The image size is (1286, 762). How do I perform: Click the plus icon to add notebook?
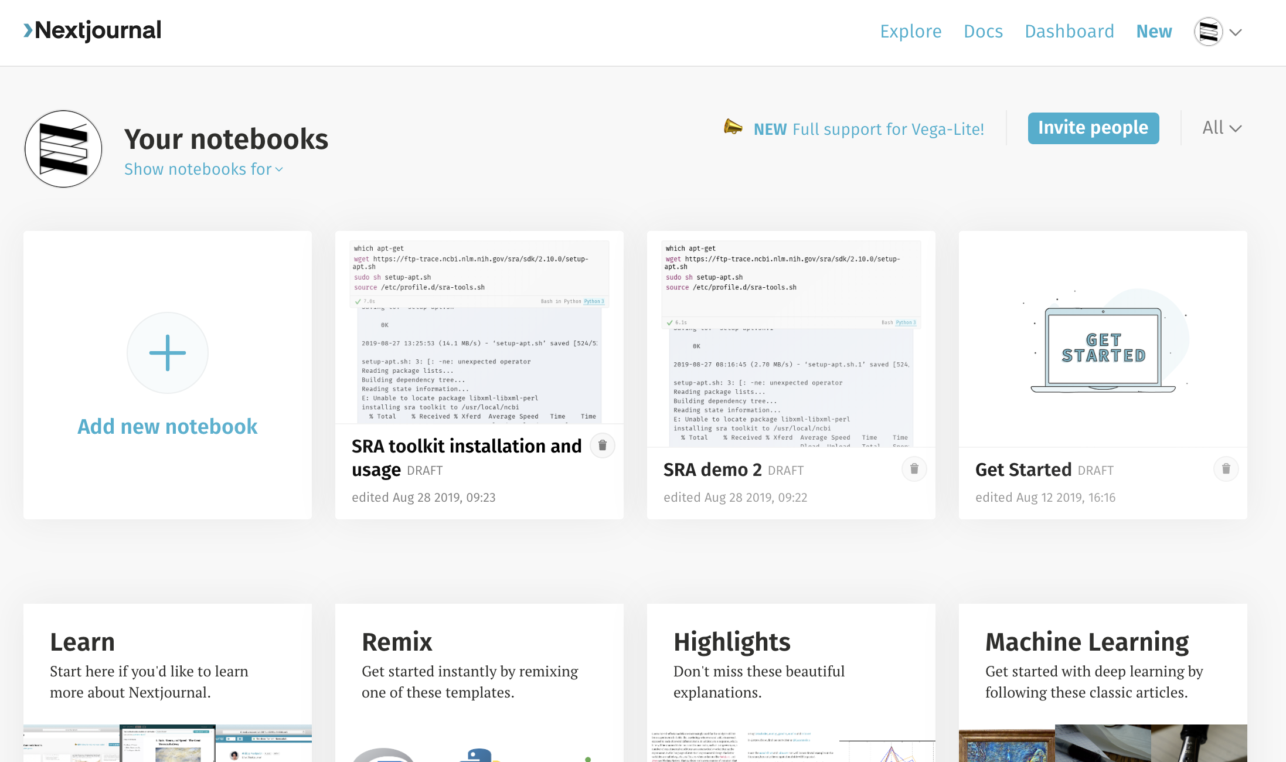(x=168, y=353)
